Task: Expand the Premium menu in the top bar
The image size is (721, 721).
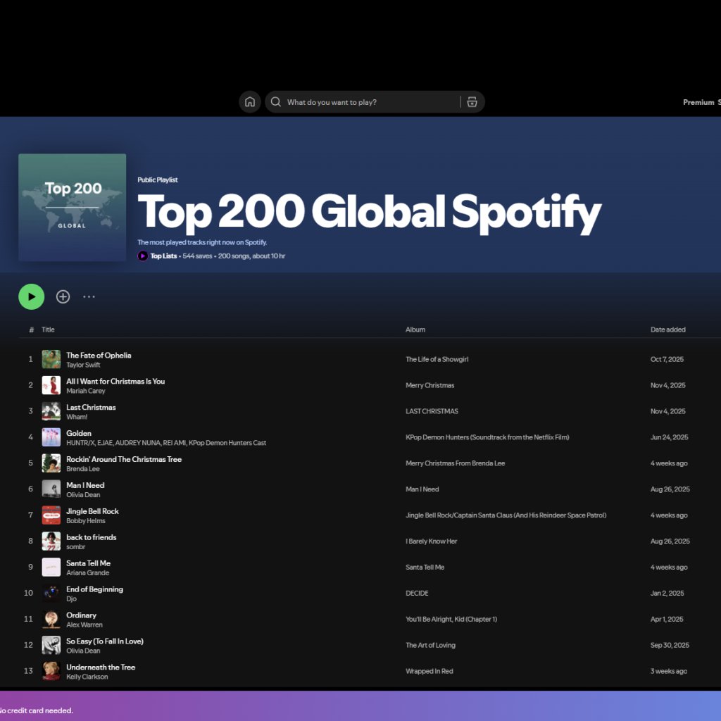Action: point(698,101)
